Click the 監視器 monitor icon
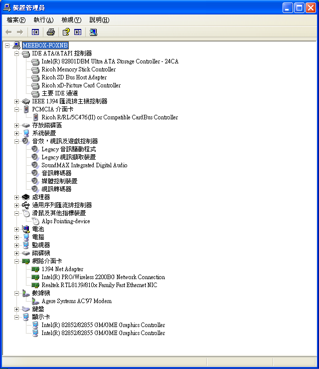This screenshot has height=369, width=319. click(26, 245)
